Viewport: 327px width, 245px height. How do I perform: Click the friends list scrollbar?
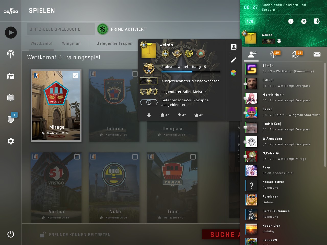coord(325,115)
